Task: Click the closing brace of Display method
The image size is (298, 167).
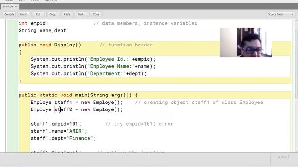Action: pyautogui.click(x=20, y=81)
